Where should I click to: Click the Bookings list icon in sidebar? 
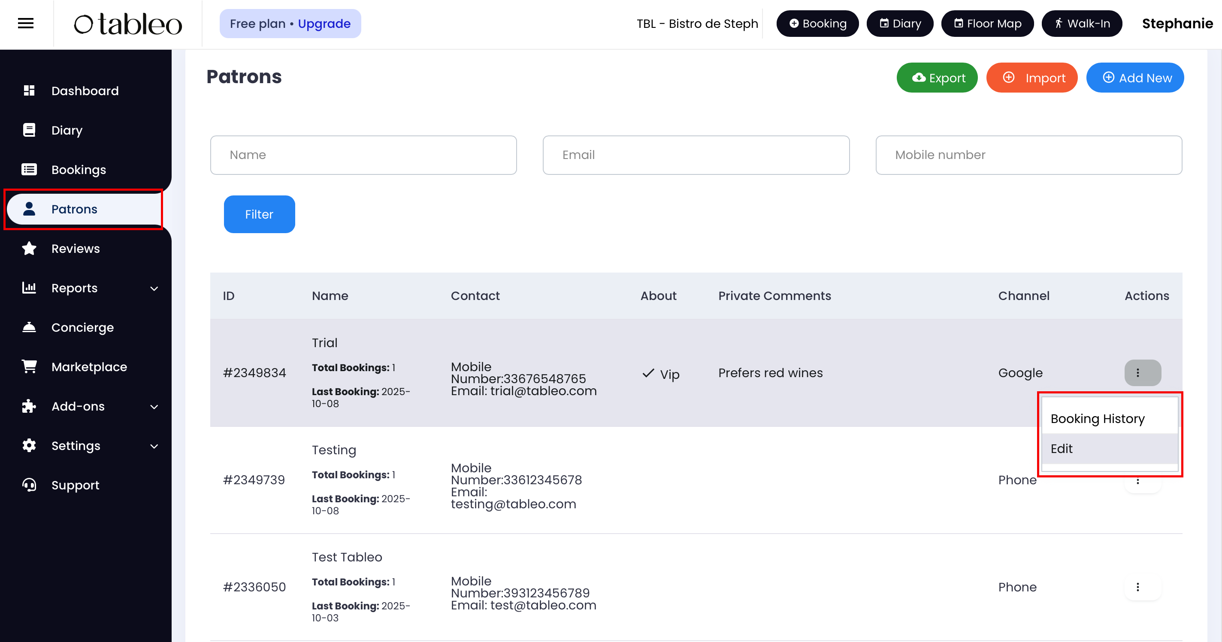[29, 169]
